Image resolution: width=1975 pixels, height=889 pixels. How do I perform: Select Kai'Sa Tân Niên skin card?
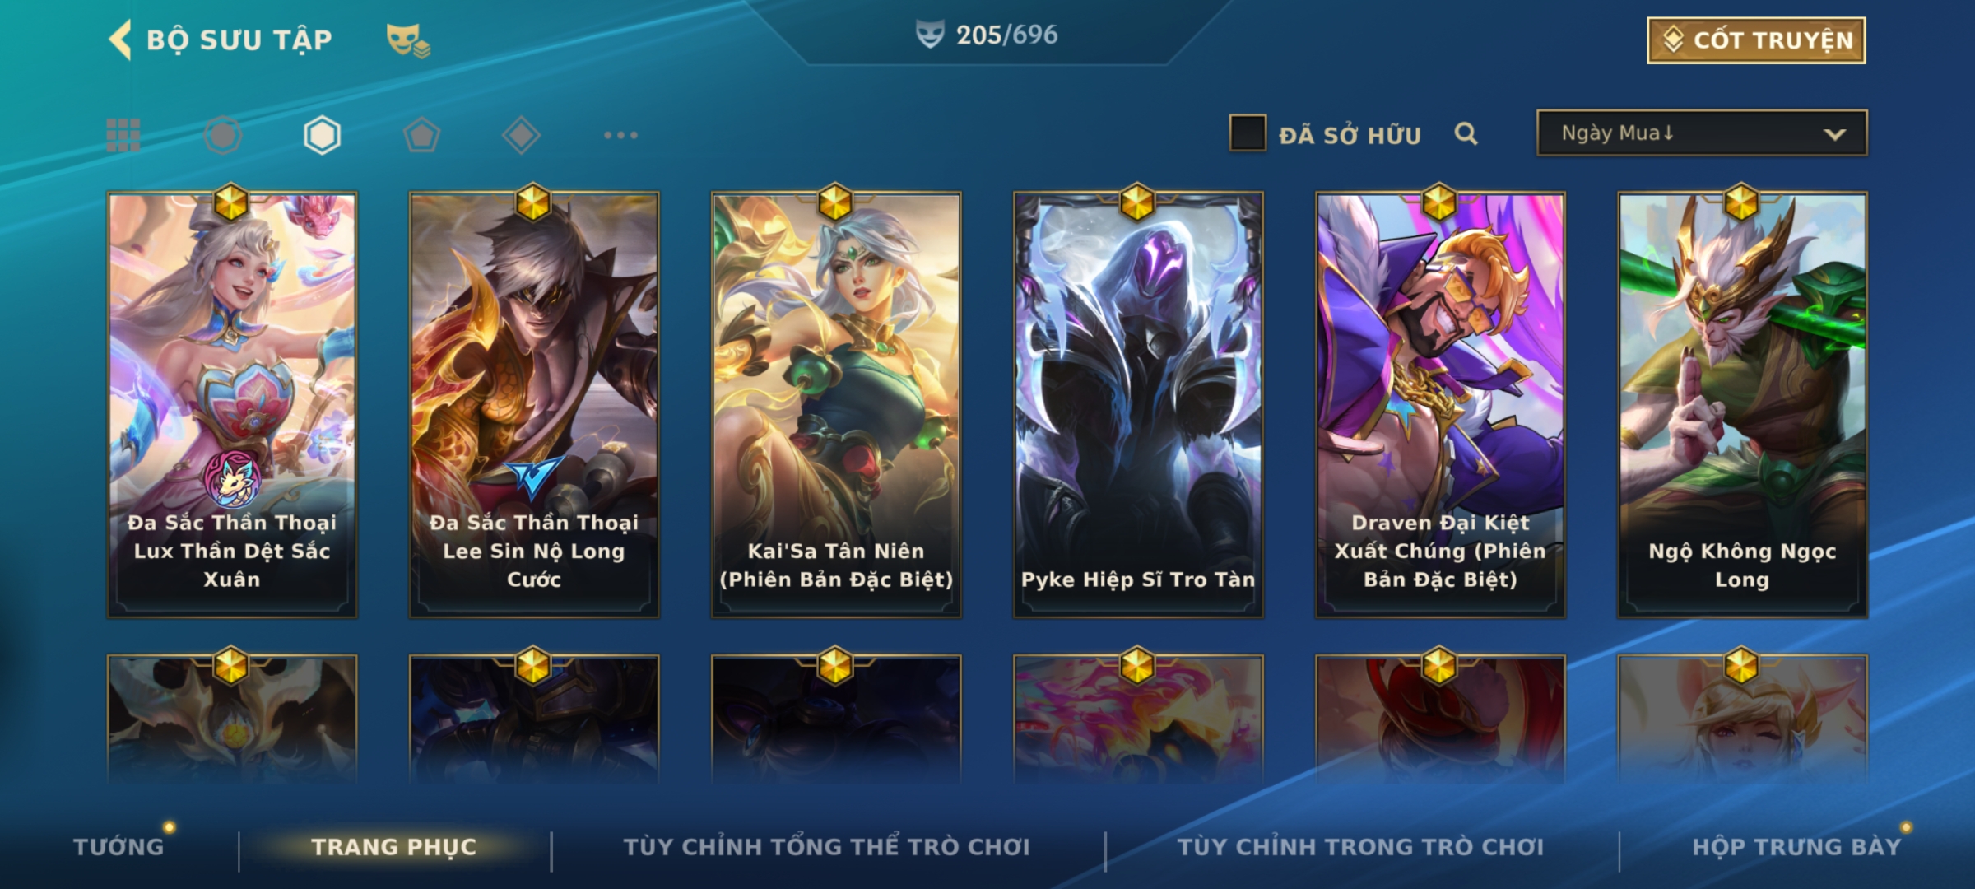(836, 405)
